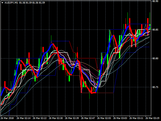
Task: Select the 80.85 price level label
Action: (155, 30)
